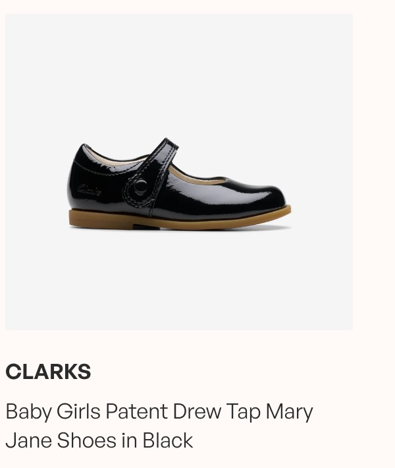Viewport: 395px width, 468px height.
Task: Click the round button on the shoe strap
Action: [140, 187]
